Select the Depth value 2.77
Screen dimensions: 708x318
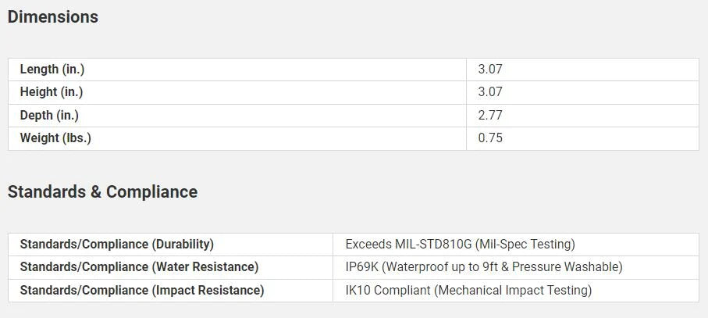coord(490,116)
